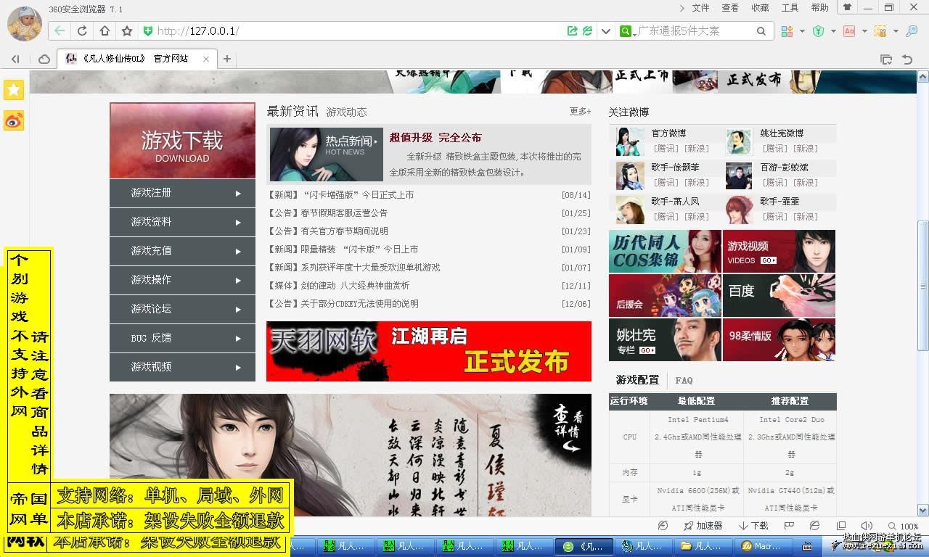This screenshot has height=557, width=929.
Task: Click the 100% zoom level control
Action: [904, 526]
